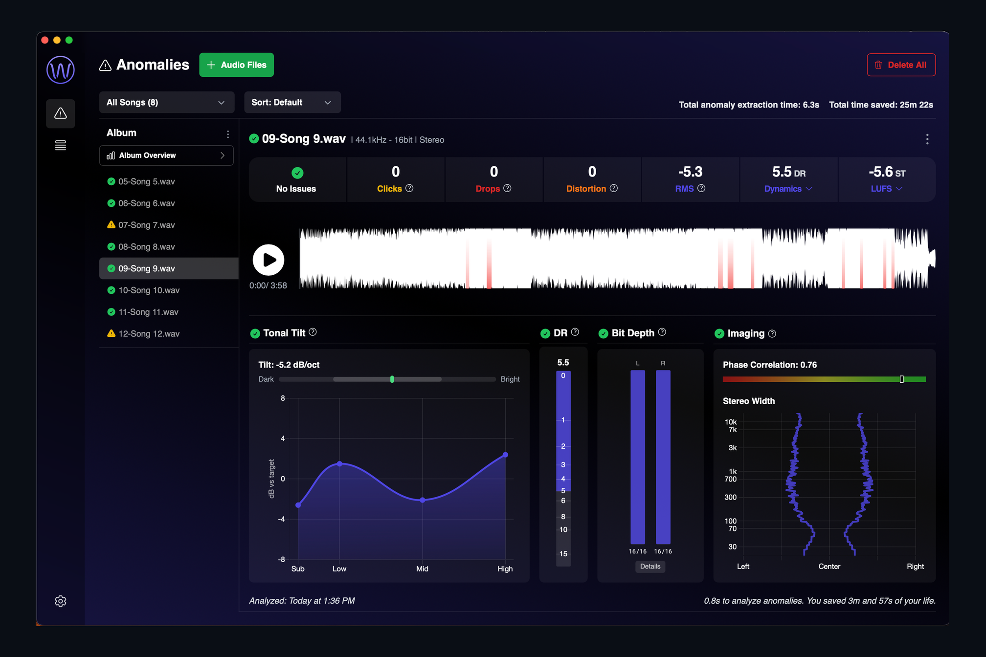This screenshot has height=657, width=986.
Task: Click the Delete All button
Action: [901, 65]
